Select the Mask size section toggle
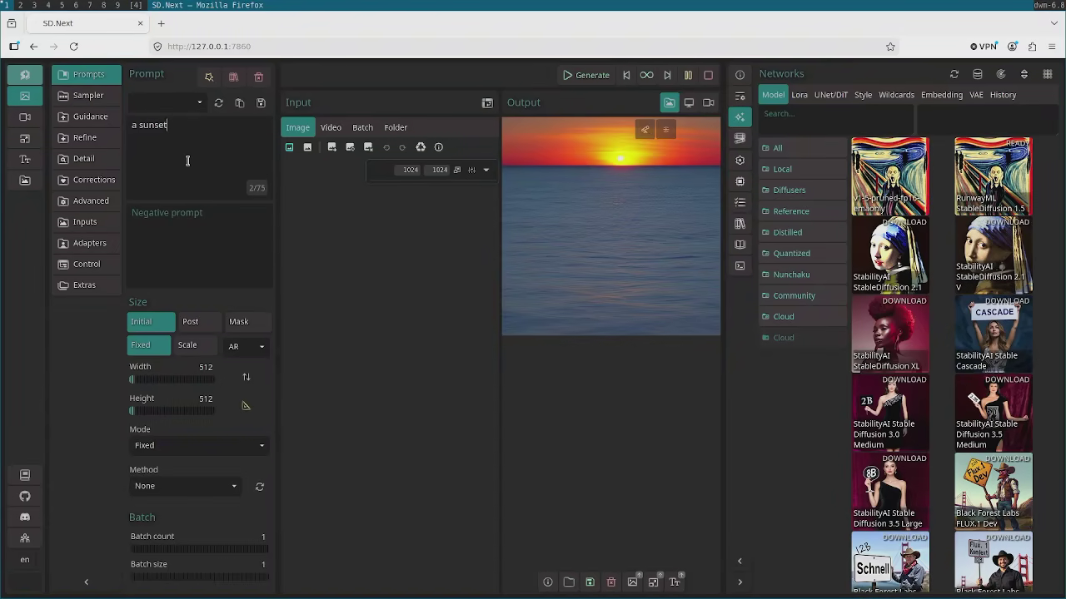 click(239, 322)
